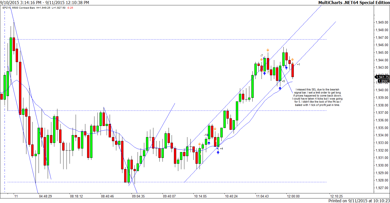Click the 'Printed on 9/11/2015 at 10:10:23' footer

(359, 201)
